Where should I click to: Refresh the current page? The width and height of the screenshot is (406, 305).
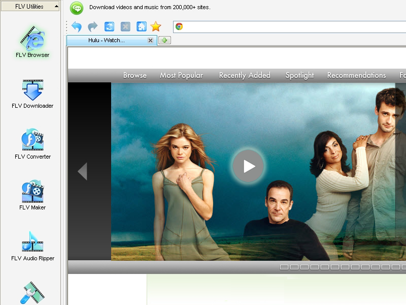[109, 27]
